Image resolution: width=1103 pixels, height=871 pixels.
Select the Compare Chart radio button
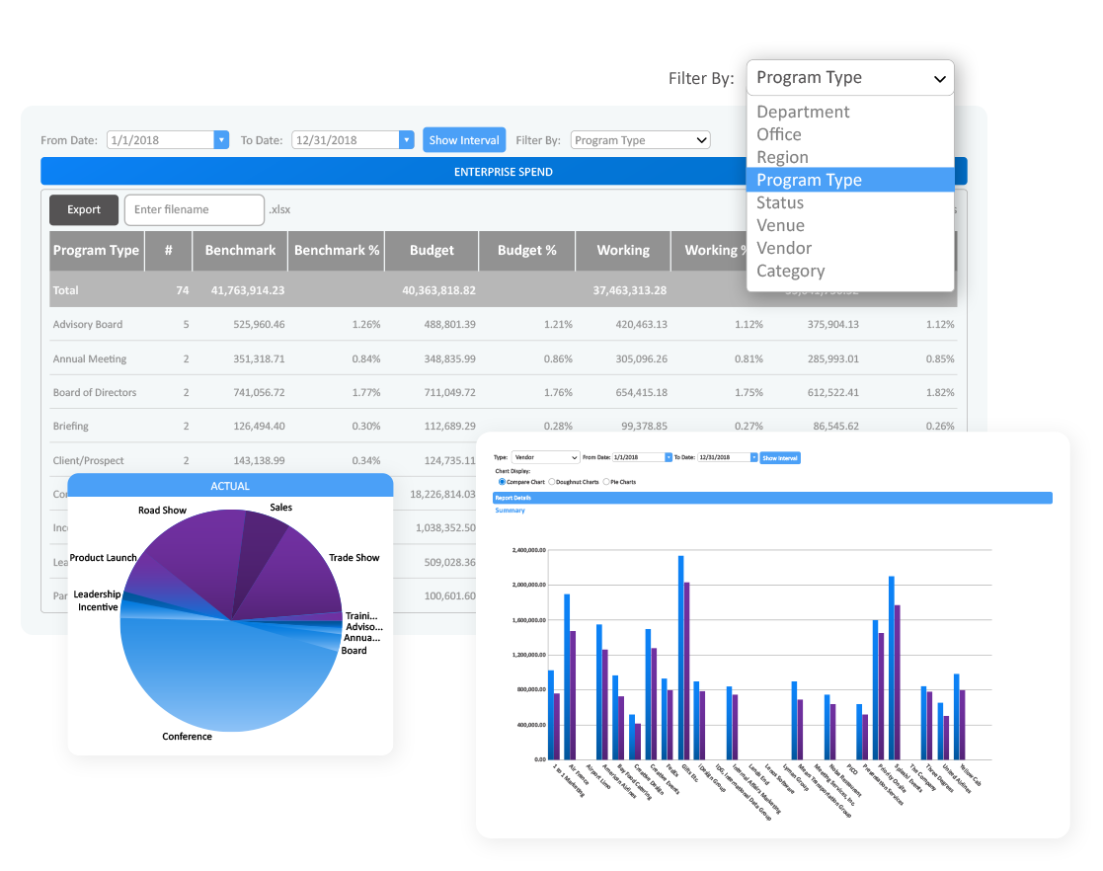[x=502, y=482]
